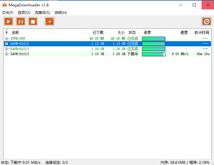Click the status bar text 状态: 下载中 9.01 MB/s
The image size is (214, 165).
[21, 163]
